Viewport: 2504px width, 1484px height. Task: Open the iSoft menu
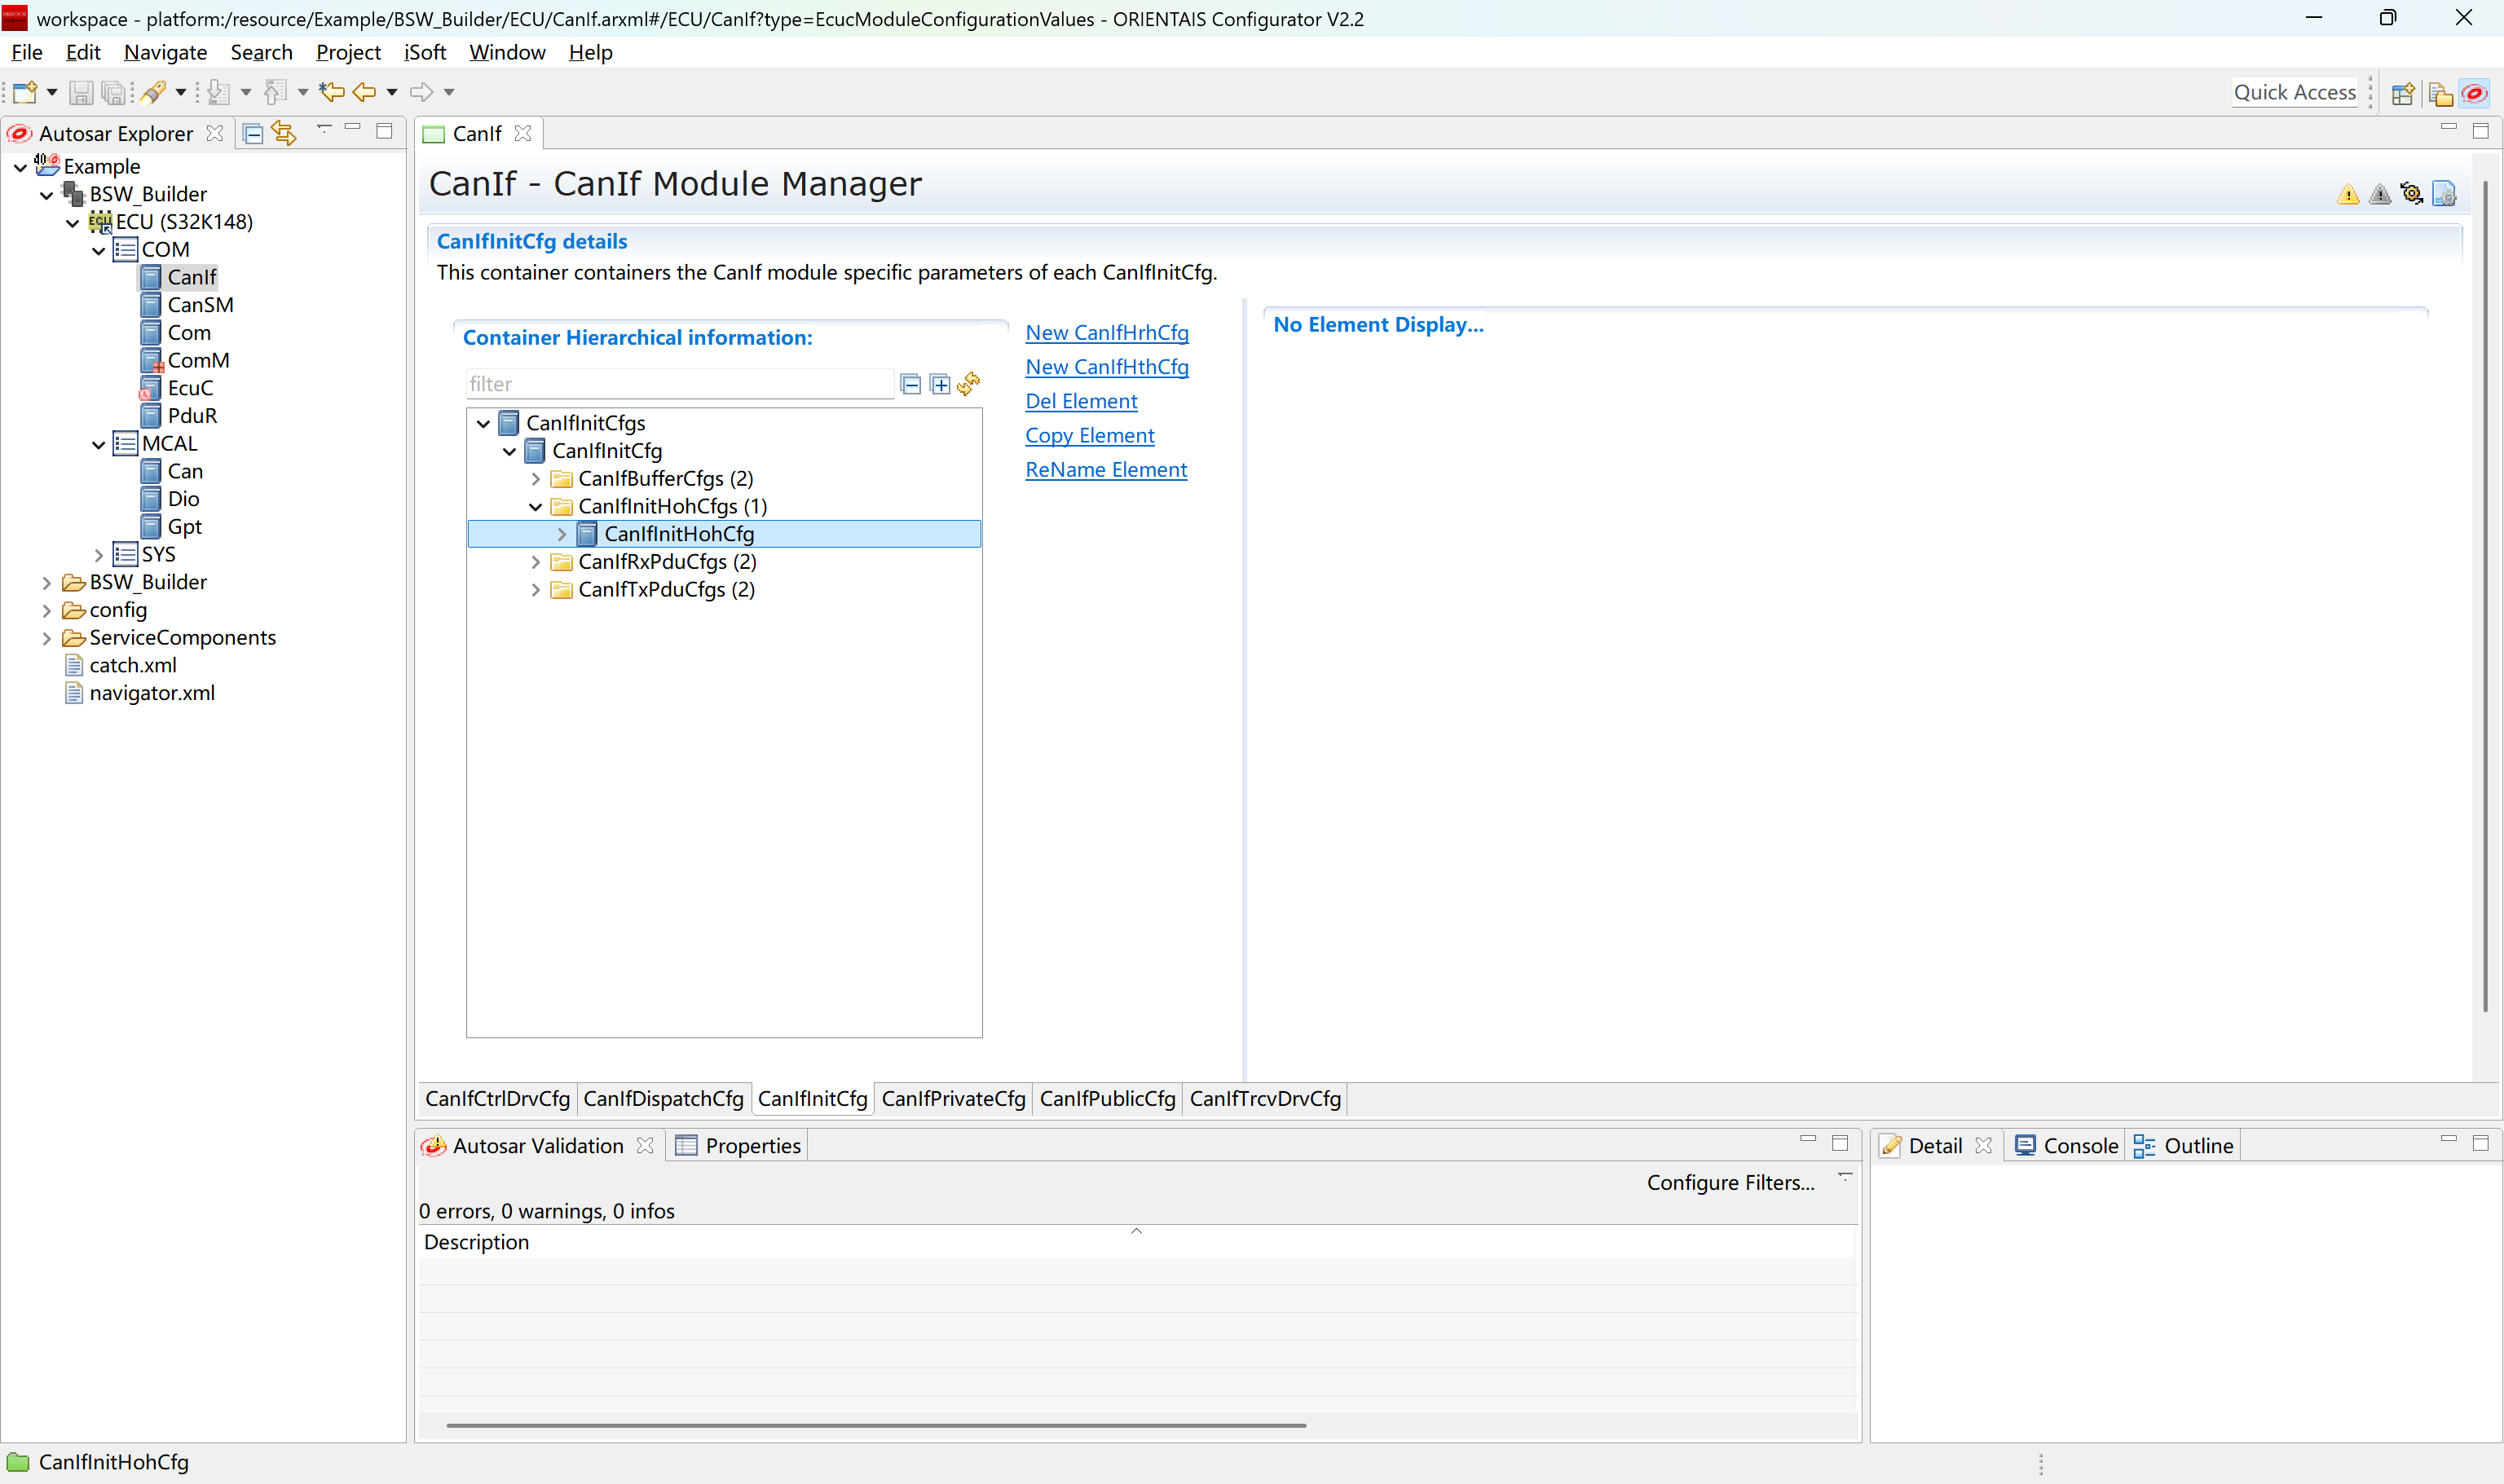425,52
